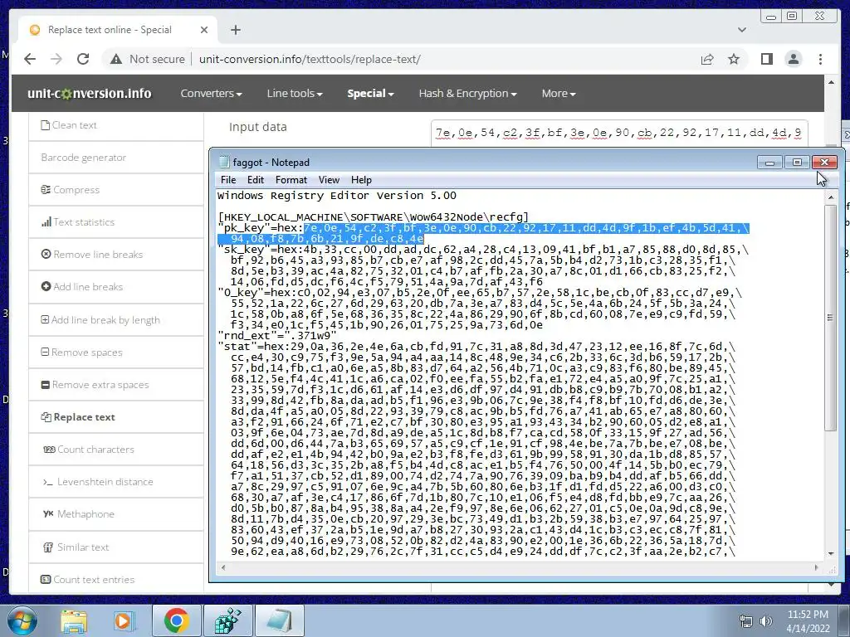Expand the Converters menu
Image resolution: width=850 pixels, height=637 pixels.
tap(211, 93)
